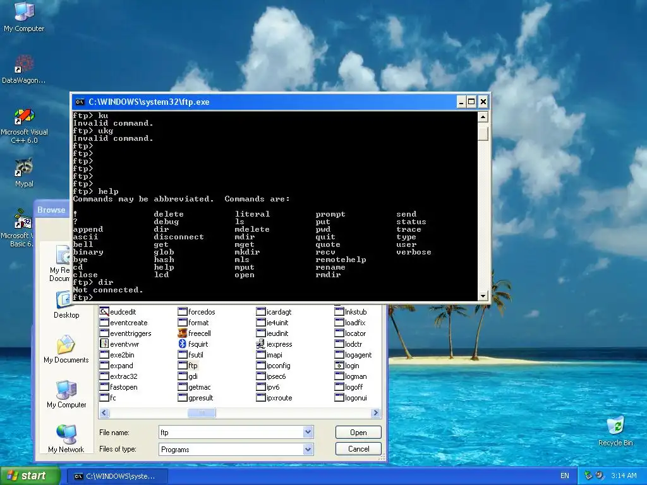Click the ftp.exe title bar text
The image size is (647, 485).
pos(149,102)
